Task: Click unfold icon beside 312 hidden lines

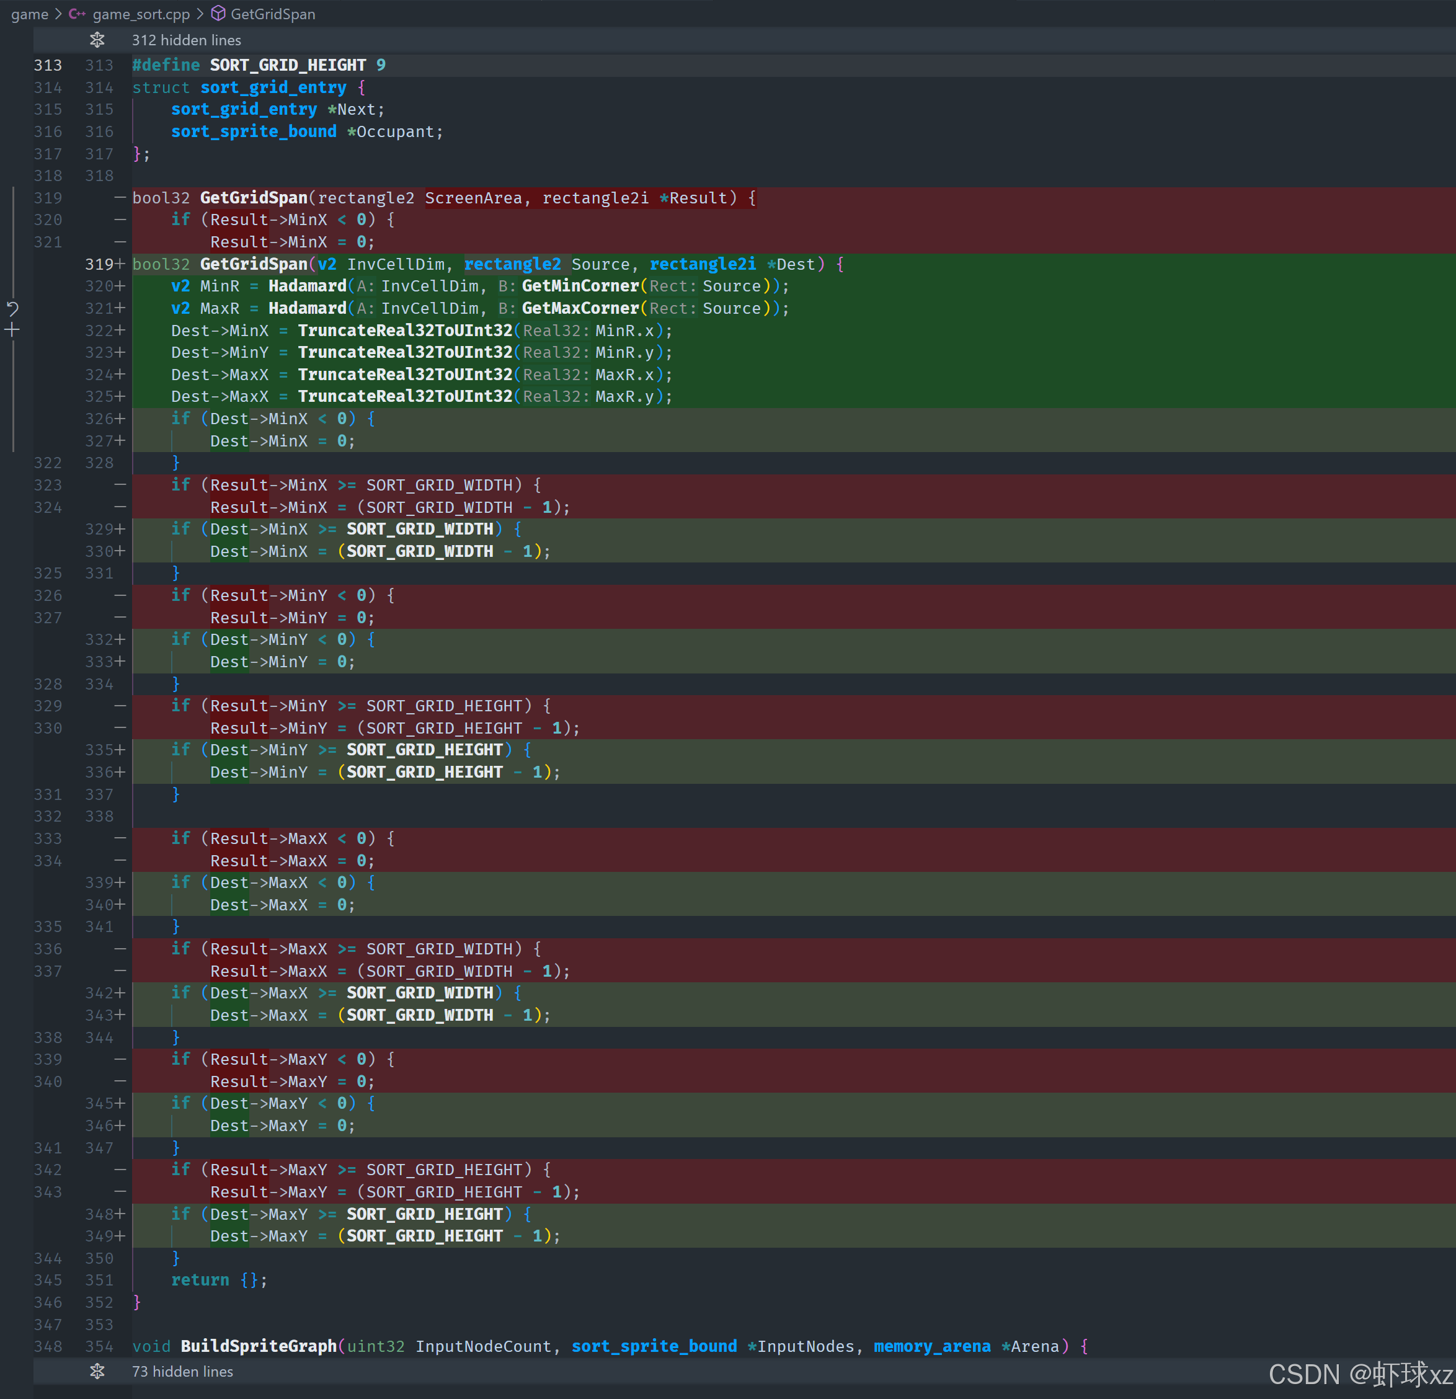Action: click(97, 40)
